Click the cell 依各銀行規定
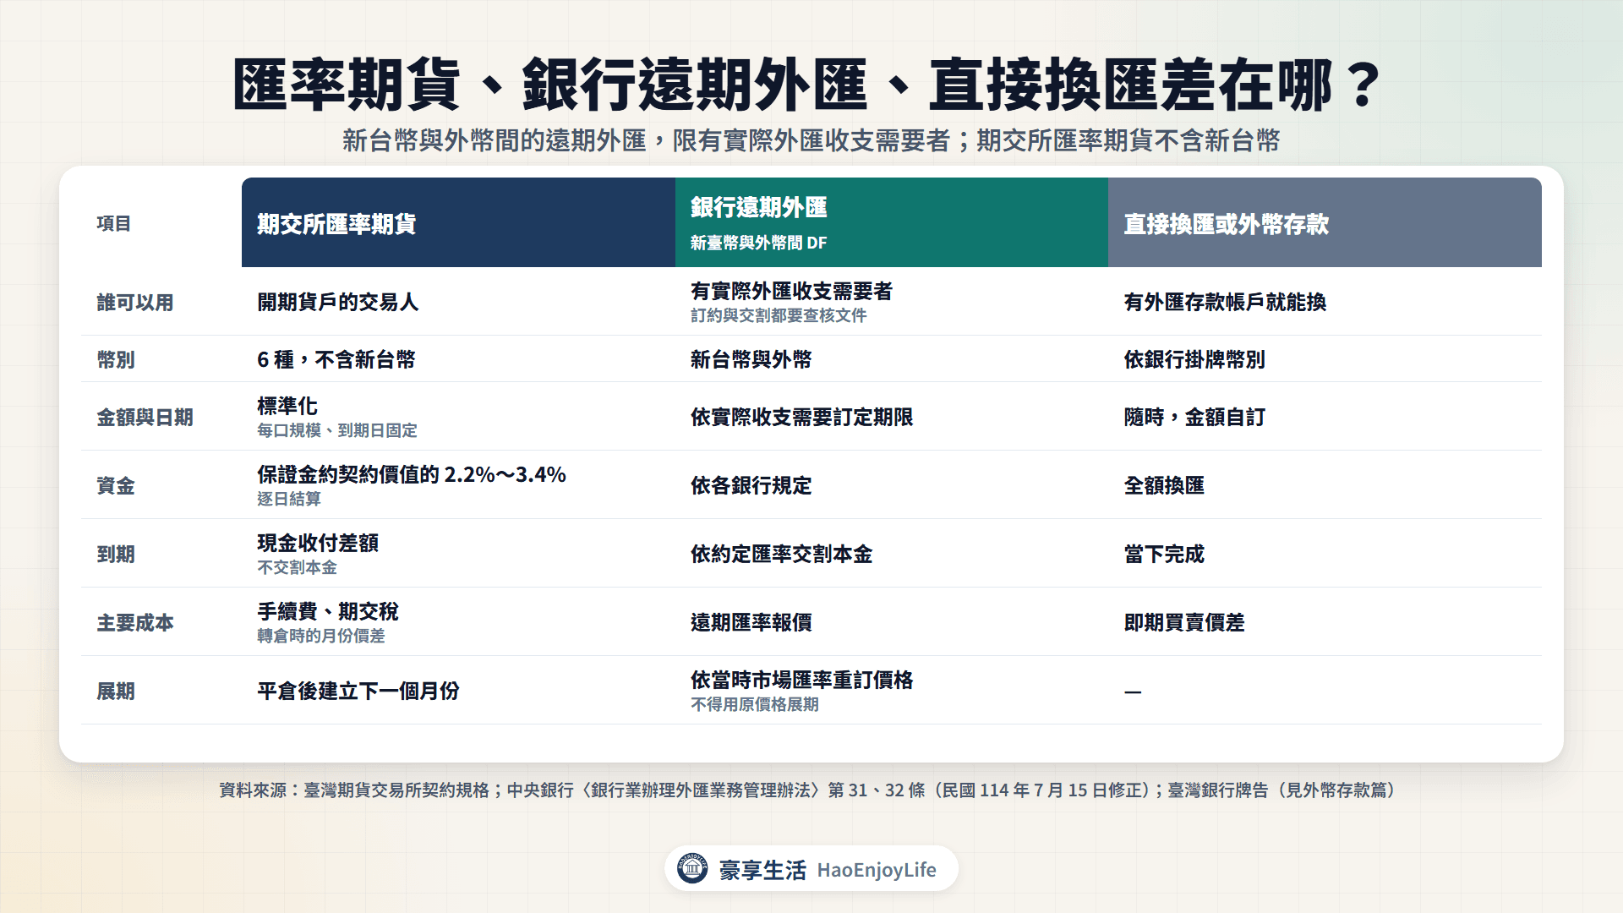The height and width of the screenshot is (913, 1623). coord(751,485)
